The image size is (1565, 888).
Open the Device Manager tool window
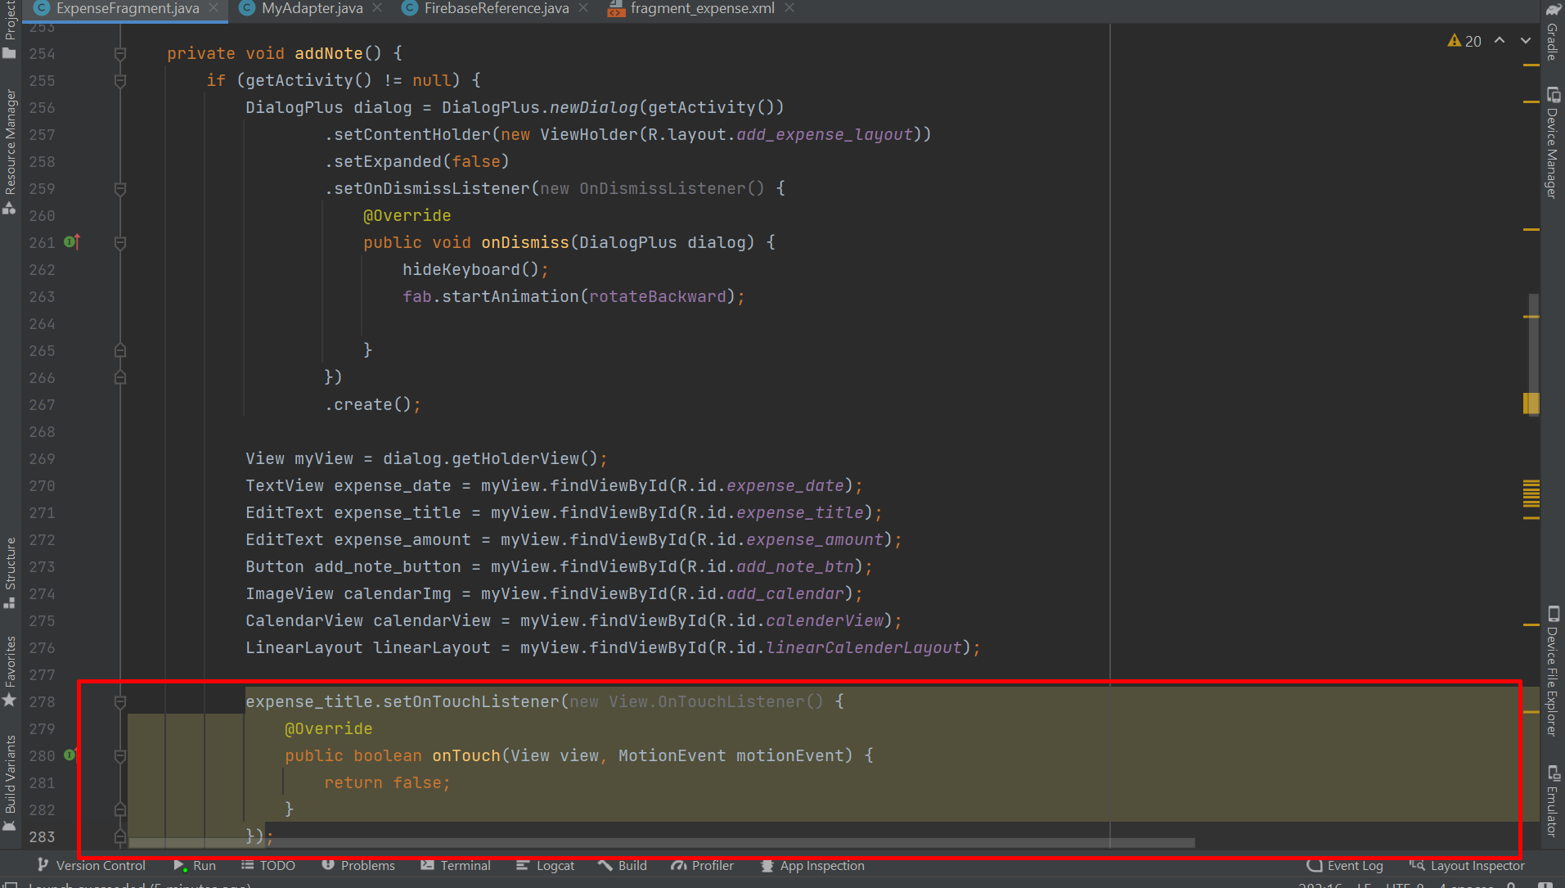(1552, 142)
